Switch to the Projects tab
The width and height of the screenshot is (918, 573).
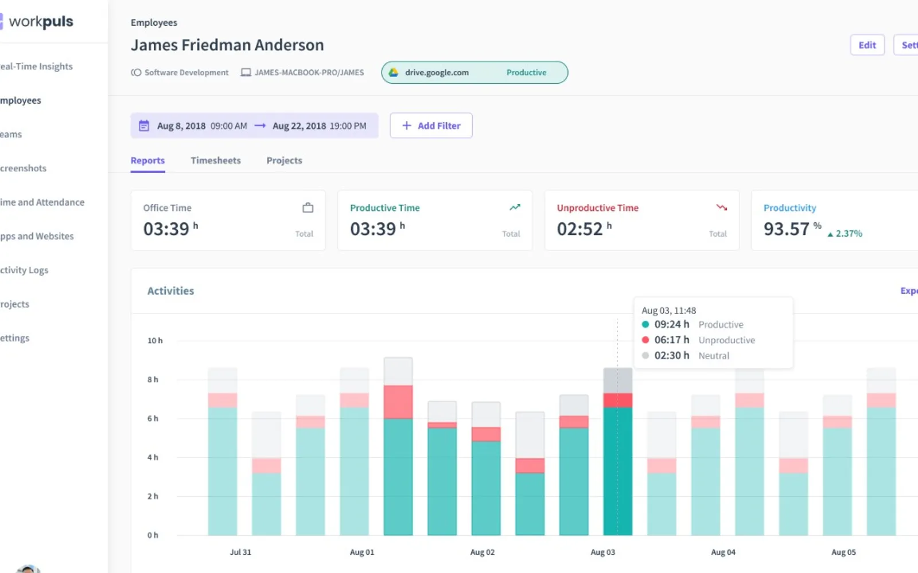[284, 160]
